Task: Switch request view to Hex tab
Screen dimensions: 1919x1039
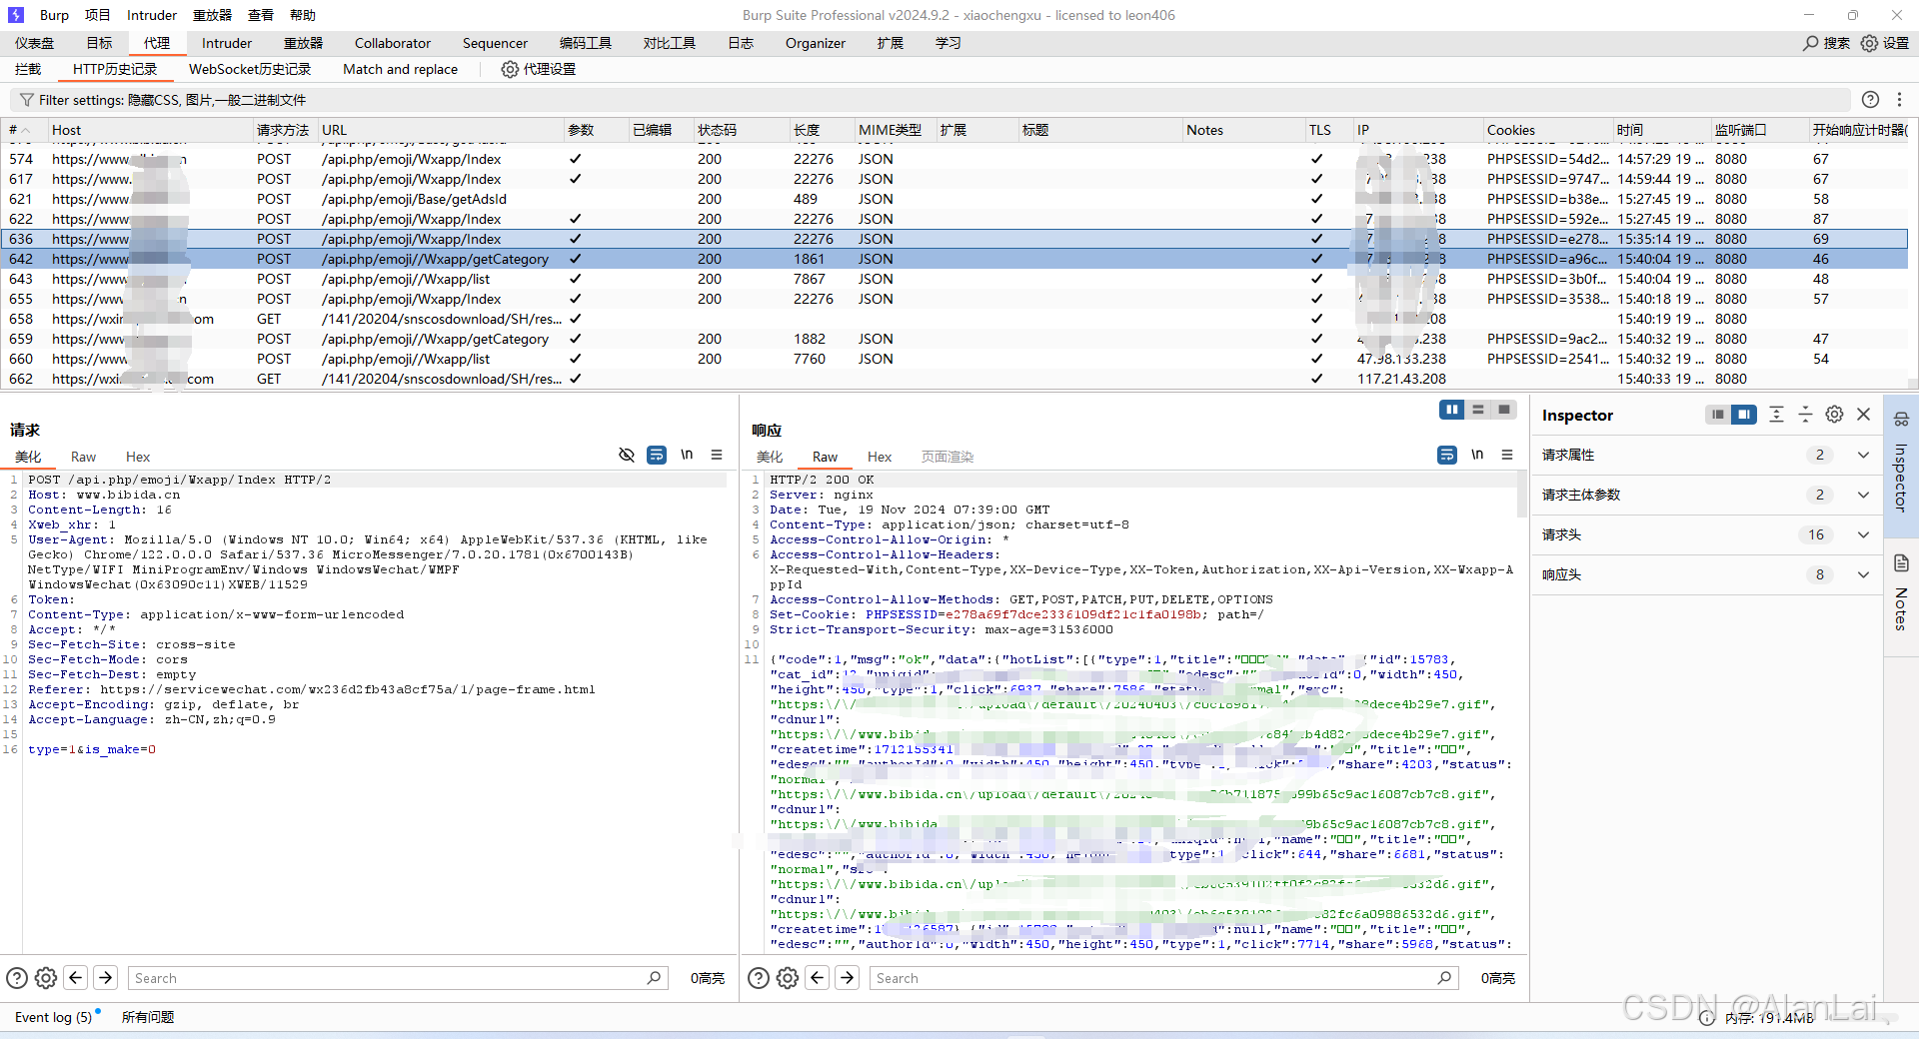Action: 138,457
